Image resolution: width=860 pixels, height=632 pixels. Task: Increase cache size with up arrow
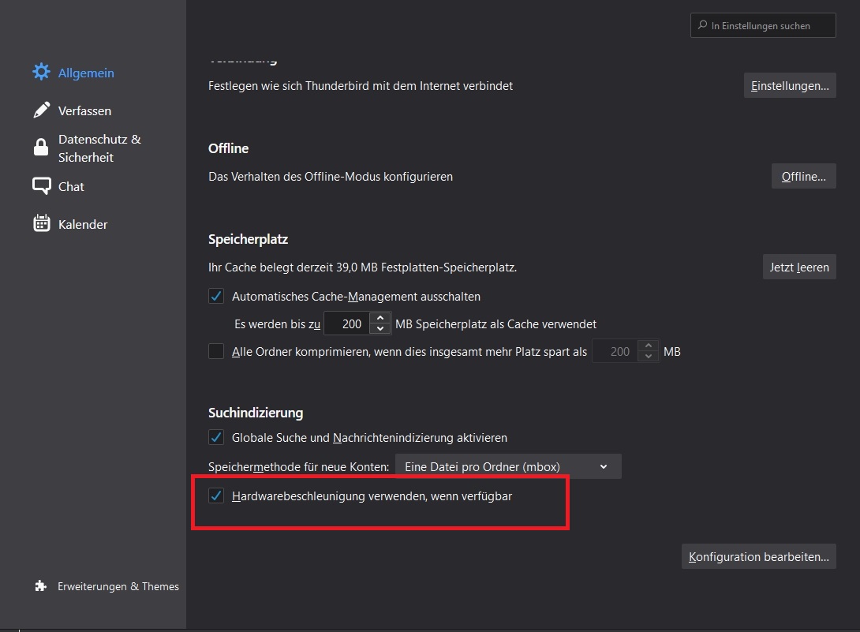[380, 319]
